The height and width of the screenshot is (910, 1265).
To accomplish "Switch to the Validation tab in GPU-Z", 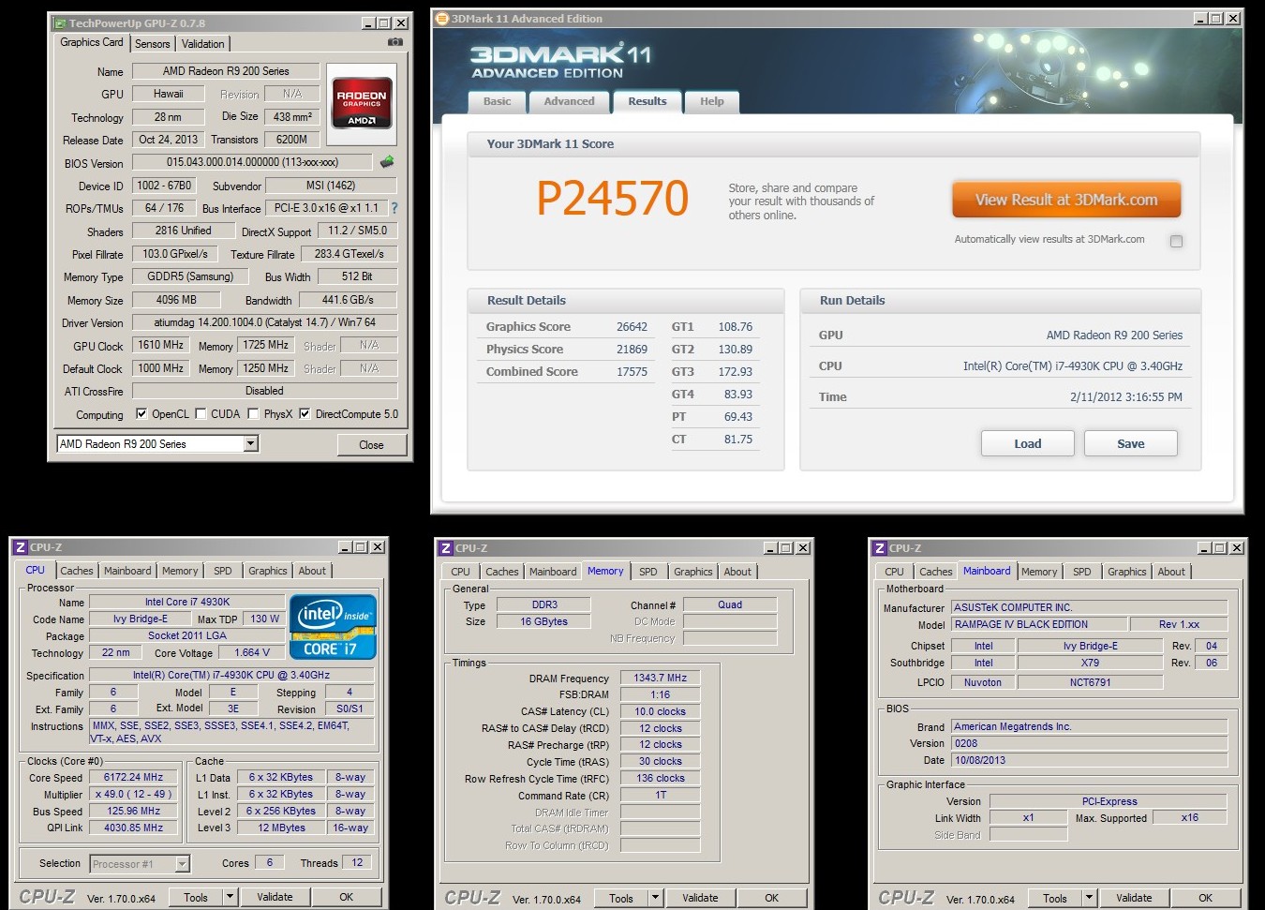I will click(x=203, y=44).
